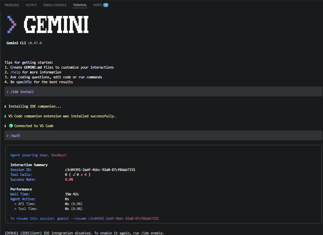The width and height of the screenshot is (323, 235).
Task: Click the 'Success Rate:' label
Action: coord(23,180)
